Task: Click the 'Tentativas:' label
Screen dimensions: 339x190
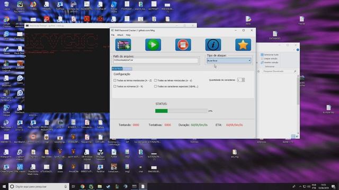Action: (155, 125)
